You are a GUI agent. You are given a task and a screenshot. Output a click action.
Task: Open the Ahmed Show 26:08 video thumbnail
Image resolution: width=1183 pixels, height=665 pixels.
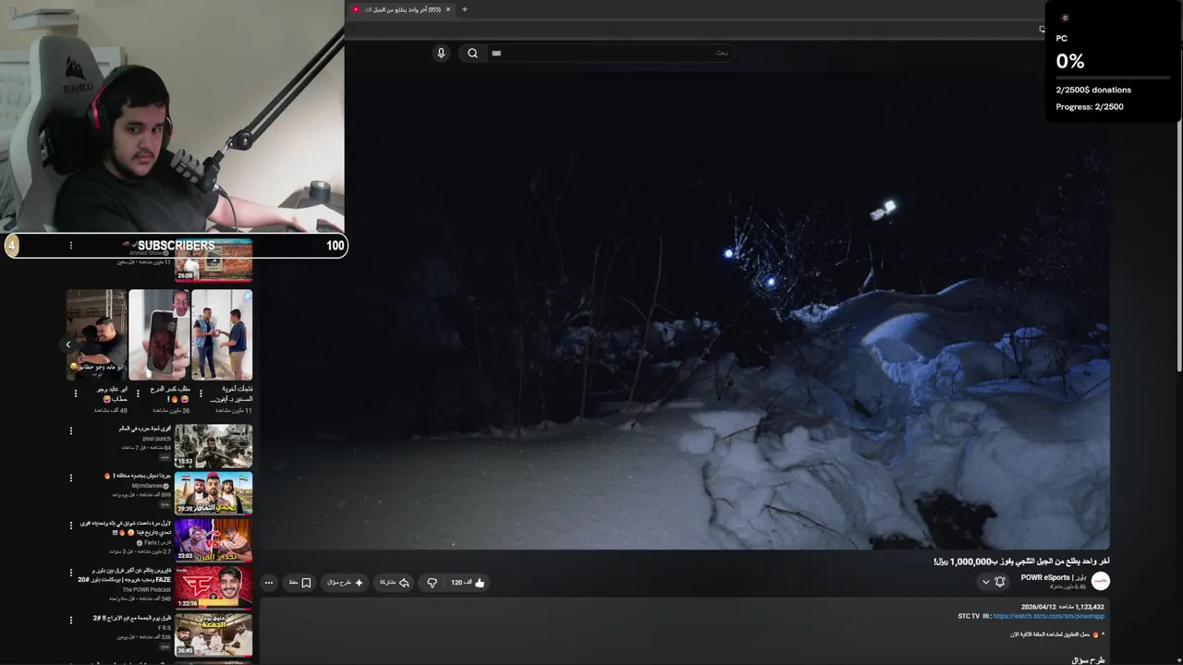click(x=213, y=260)
